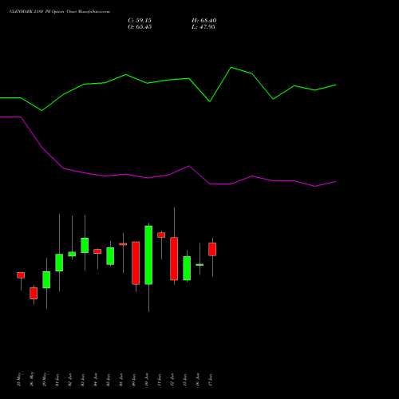Click the purple indicator line's right end
The width and height of the screenshot is (399, 399).
point(335,182)
